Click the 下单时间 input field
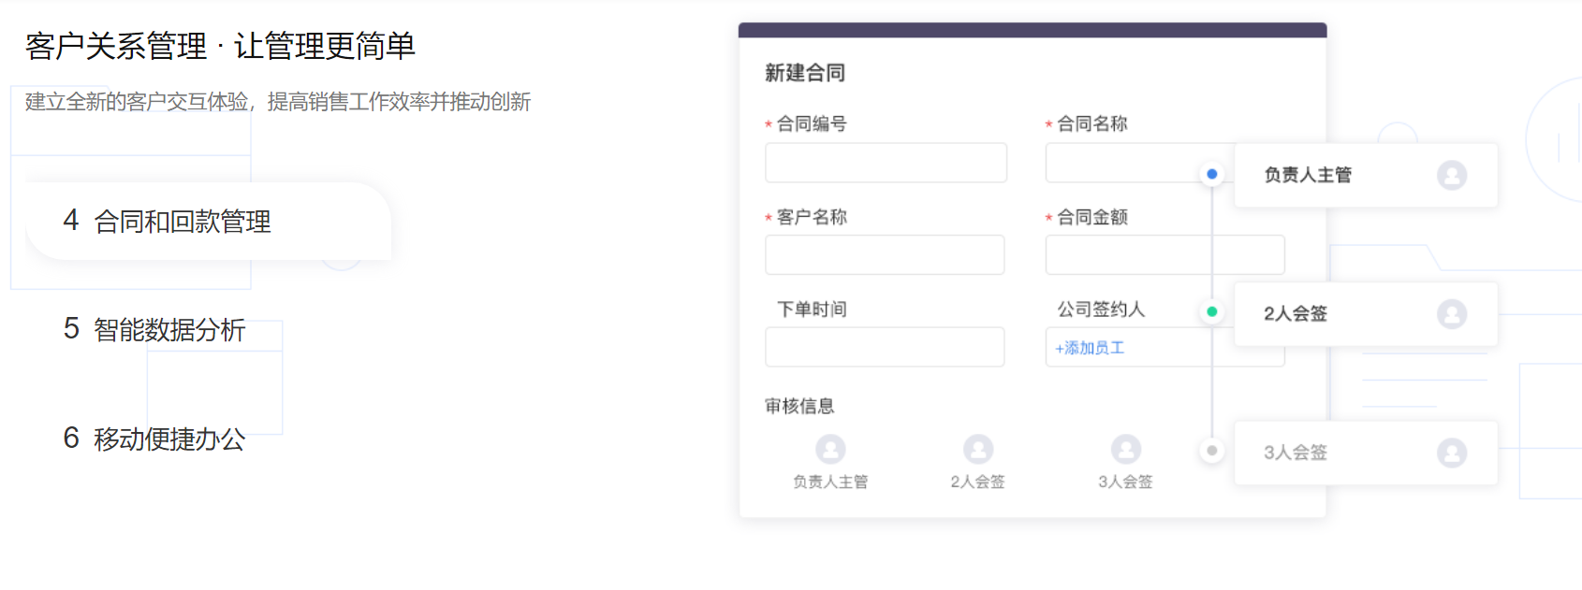The width and height of the screenshot is (1582, 590). click(x=885, y=347)
